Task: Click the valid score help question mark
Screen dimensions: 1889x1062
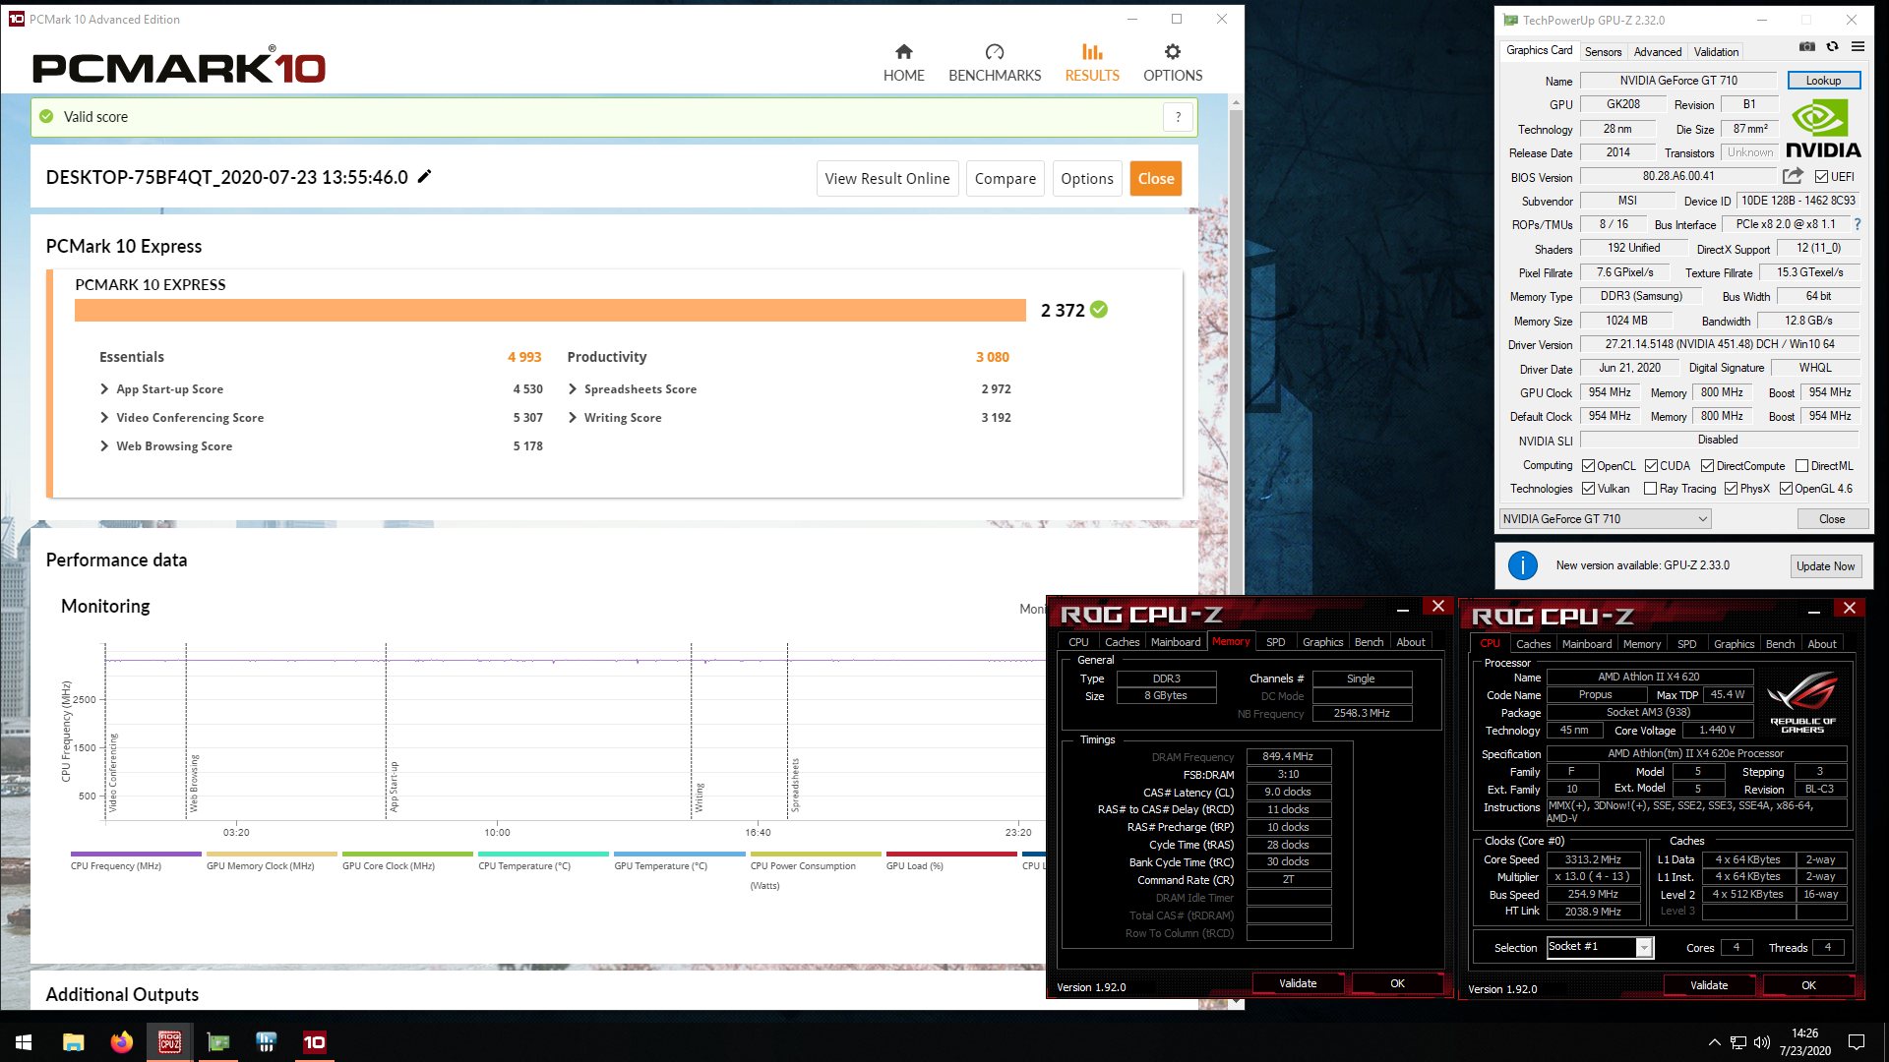Action: (1178, 117)
